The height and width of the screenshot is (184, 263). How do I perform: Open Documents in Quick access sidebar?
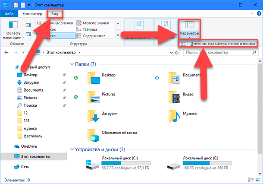[x=33, y=90]
